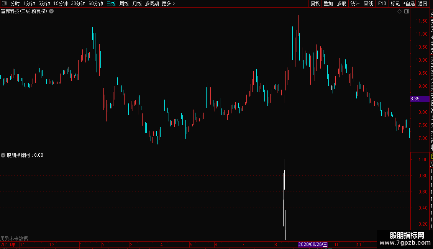Click the 富邦科技(日线.前复权) chart title
Screen dimensions: 433x249
(24, 11)
